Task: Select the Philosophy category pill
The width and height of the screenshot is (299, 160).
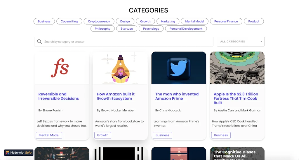Action: pos(102,29)
